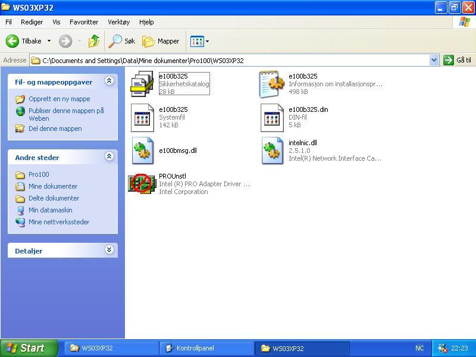Switch to first WS03XP32 taskbar window

point(111,348)
